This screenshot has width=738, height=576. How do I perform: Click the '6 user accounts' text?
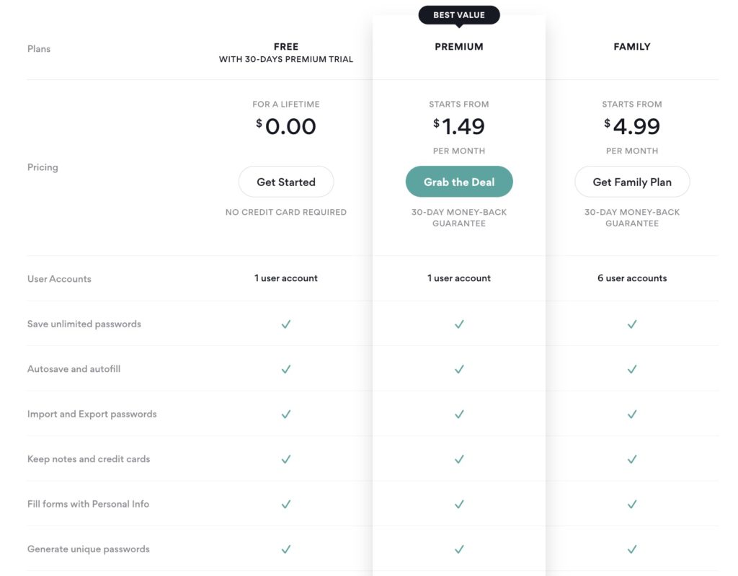point(632,278)
